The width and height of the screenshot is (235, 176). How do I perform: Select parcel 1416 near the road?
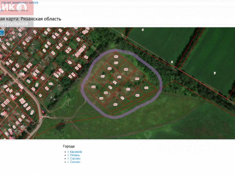(x=32, y=113)
